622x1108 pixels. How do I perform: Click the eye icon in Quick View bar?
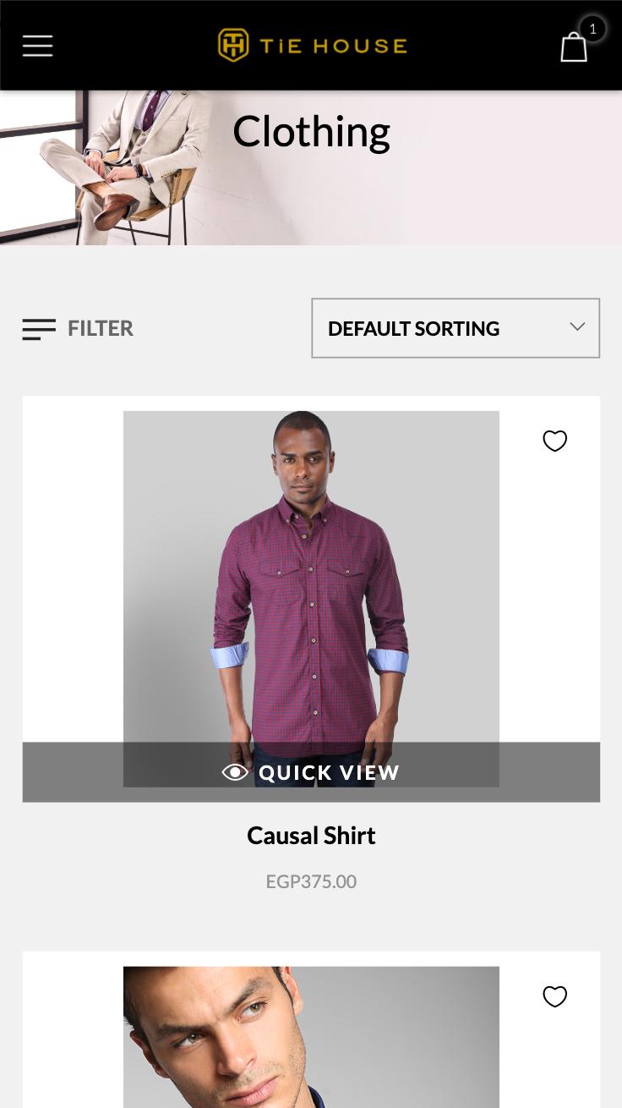tap(235, 772)
